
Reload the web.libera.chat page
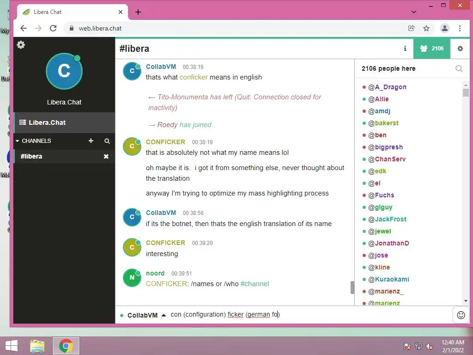tap(54, 28)
